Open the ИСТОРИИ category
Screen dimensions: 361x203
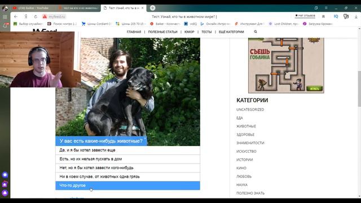click(x=244, y=160)
